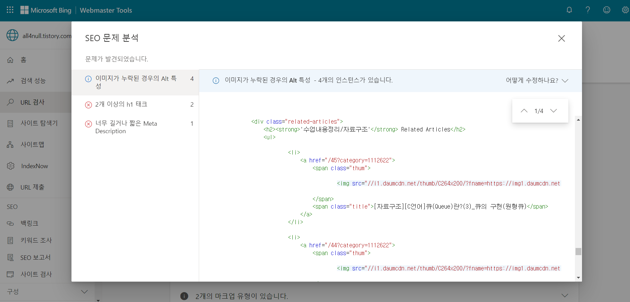The width and height of the screenshot is (630, 302).
Task: Open 사이트 검사 in the sidebar
Action: [x=36, y=274]
